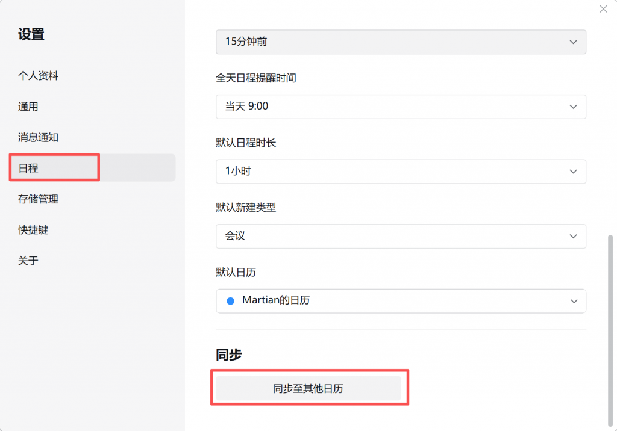
Task: Open 快捷键 settings section
Action: point(33,230)
